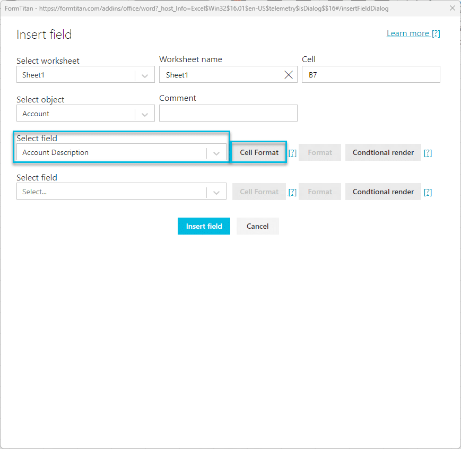Expand the Account Description field dropdown
Viewport: 461px width, 449px height.
(216, 153)
